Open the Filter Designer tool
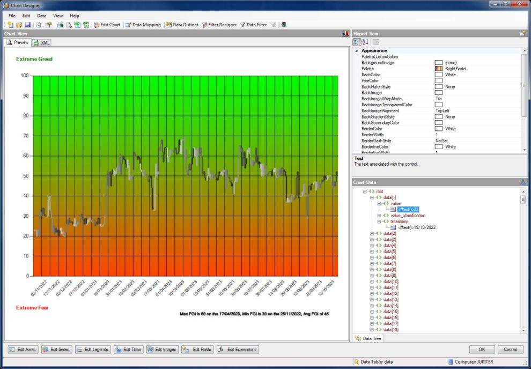Image resolution: width=531 pixels, height=369 pixels. coord(219,25)
